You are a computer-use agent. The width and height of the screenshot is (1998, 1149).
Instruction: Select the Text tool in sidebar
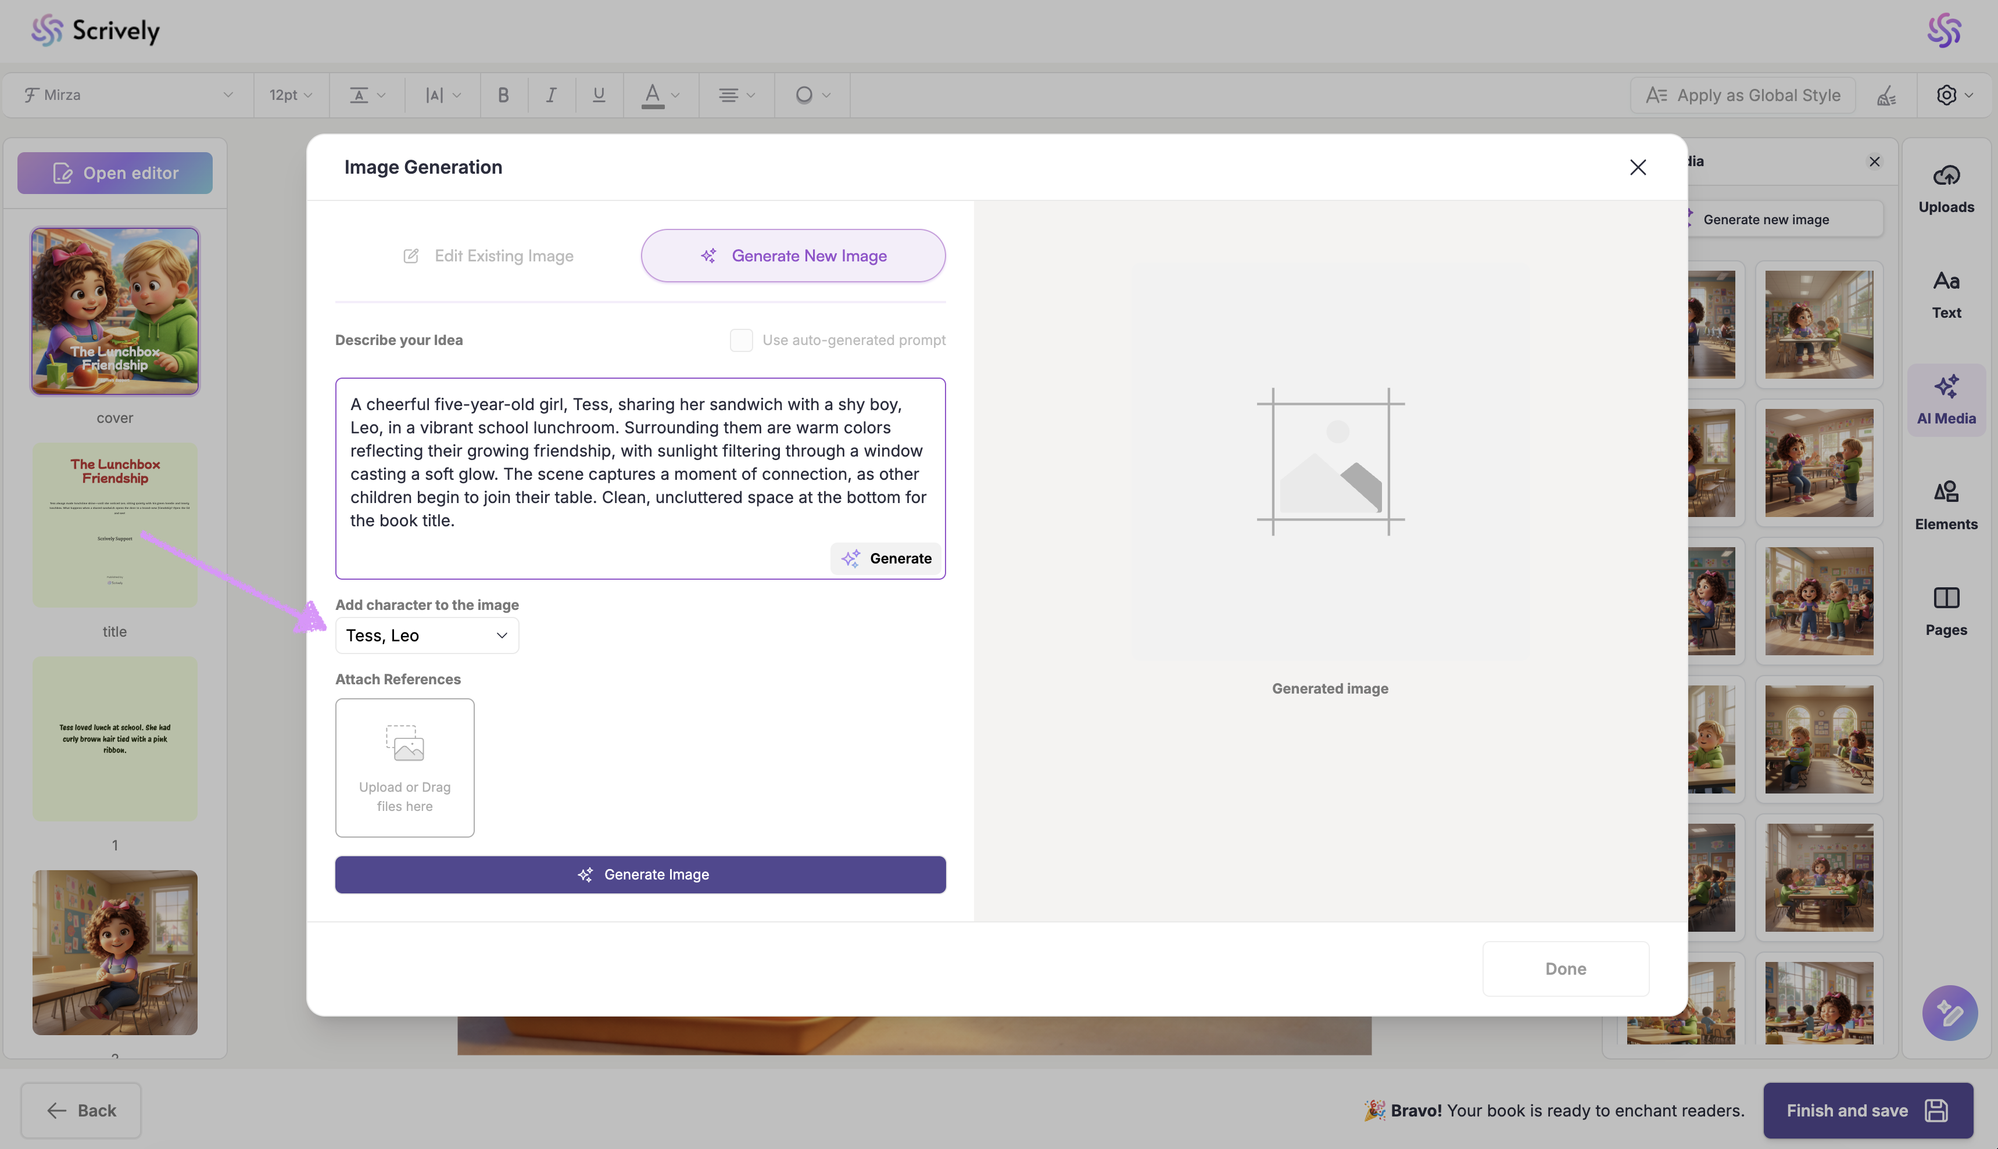[1945, 293]
